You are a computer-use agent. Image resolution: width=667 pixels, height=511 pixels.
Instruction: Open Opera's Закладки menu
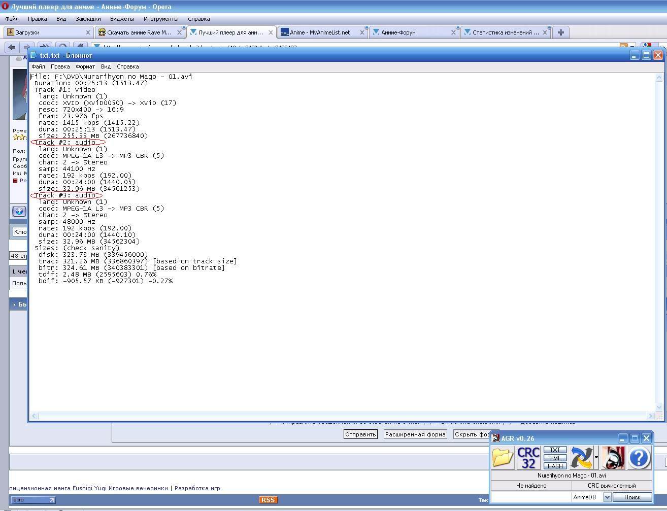tap(88, 19)
